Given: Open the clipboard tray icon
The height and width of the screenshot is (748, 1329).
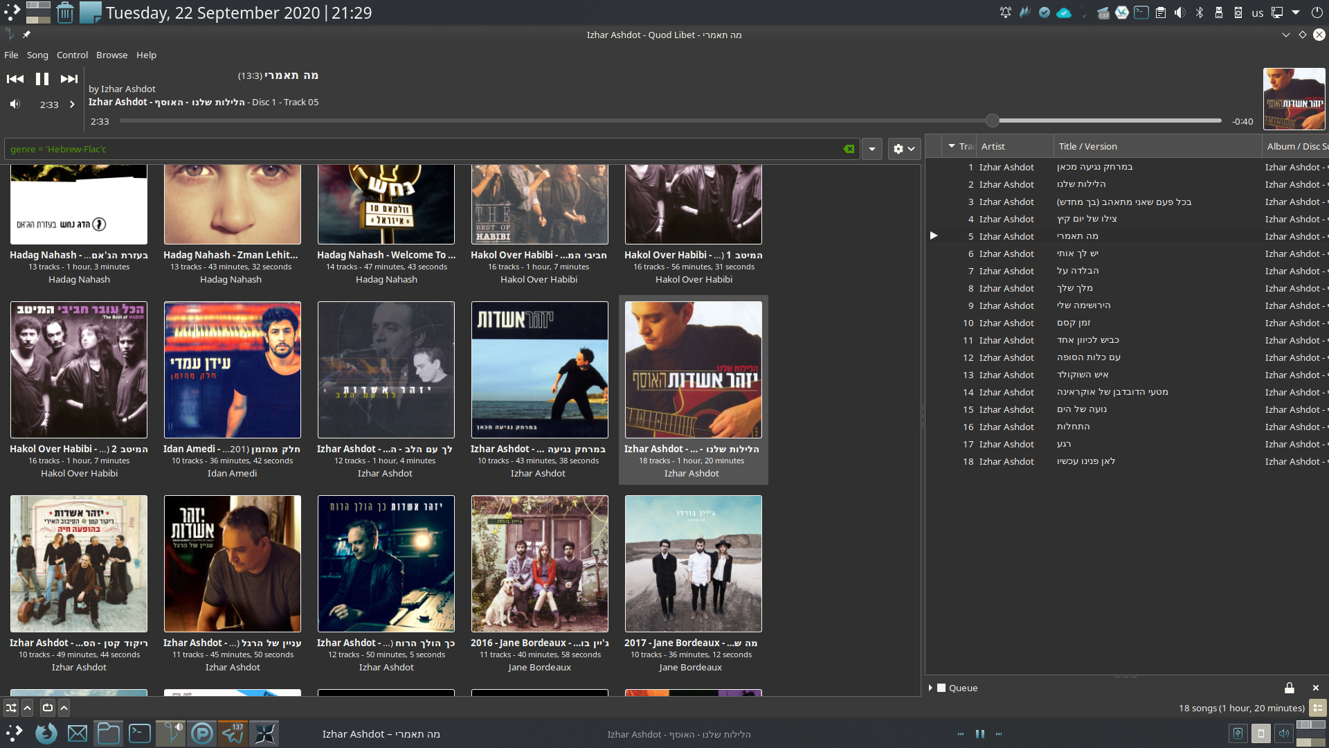Looking at the screenshot, I should point(1161,12).
